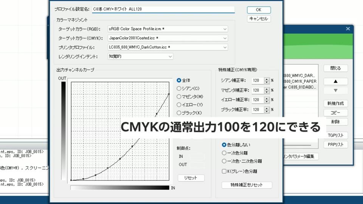Image resolution: width=363 pixels, height=204 pixels.
Task: Click curve control point at bottom left origin
Action: (x=71, y=180)
